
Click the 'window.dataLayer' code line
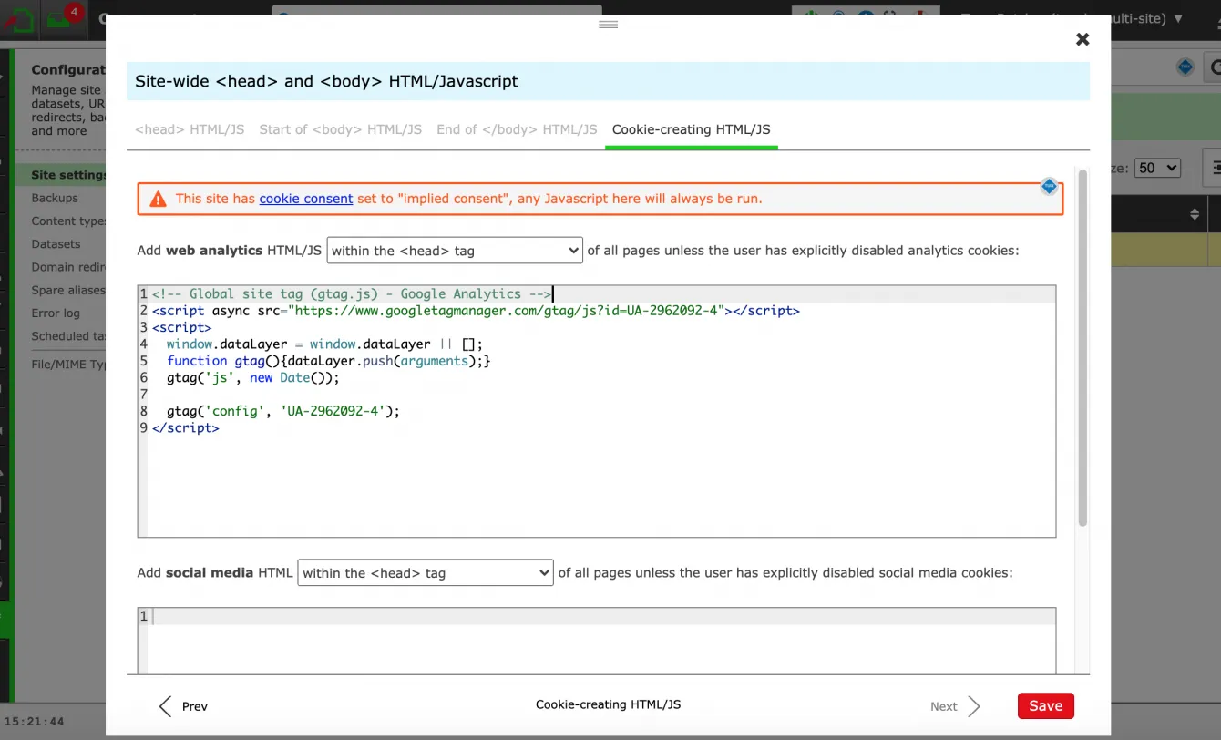[x=324, y=344]
